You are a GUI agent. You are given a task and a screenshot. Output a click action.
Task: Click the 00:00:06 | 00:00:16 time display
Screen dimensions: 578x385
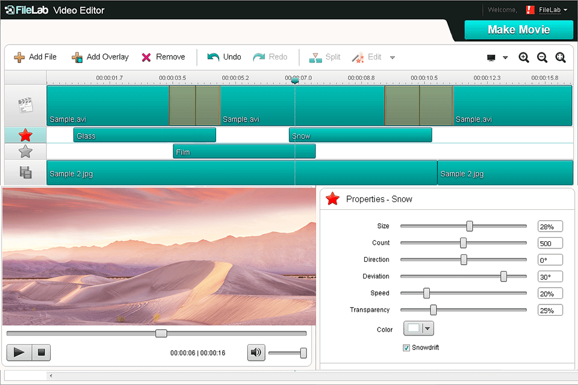point(198,353)
